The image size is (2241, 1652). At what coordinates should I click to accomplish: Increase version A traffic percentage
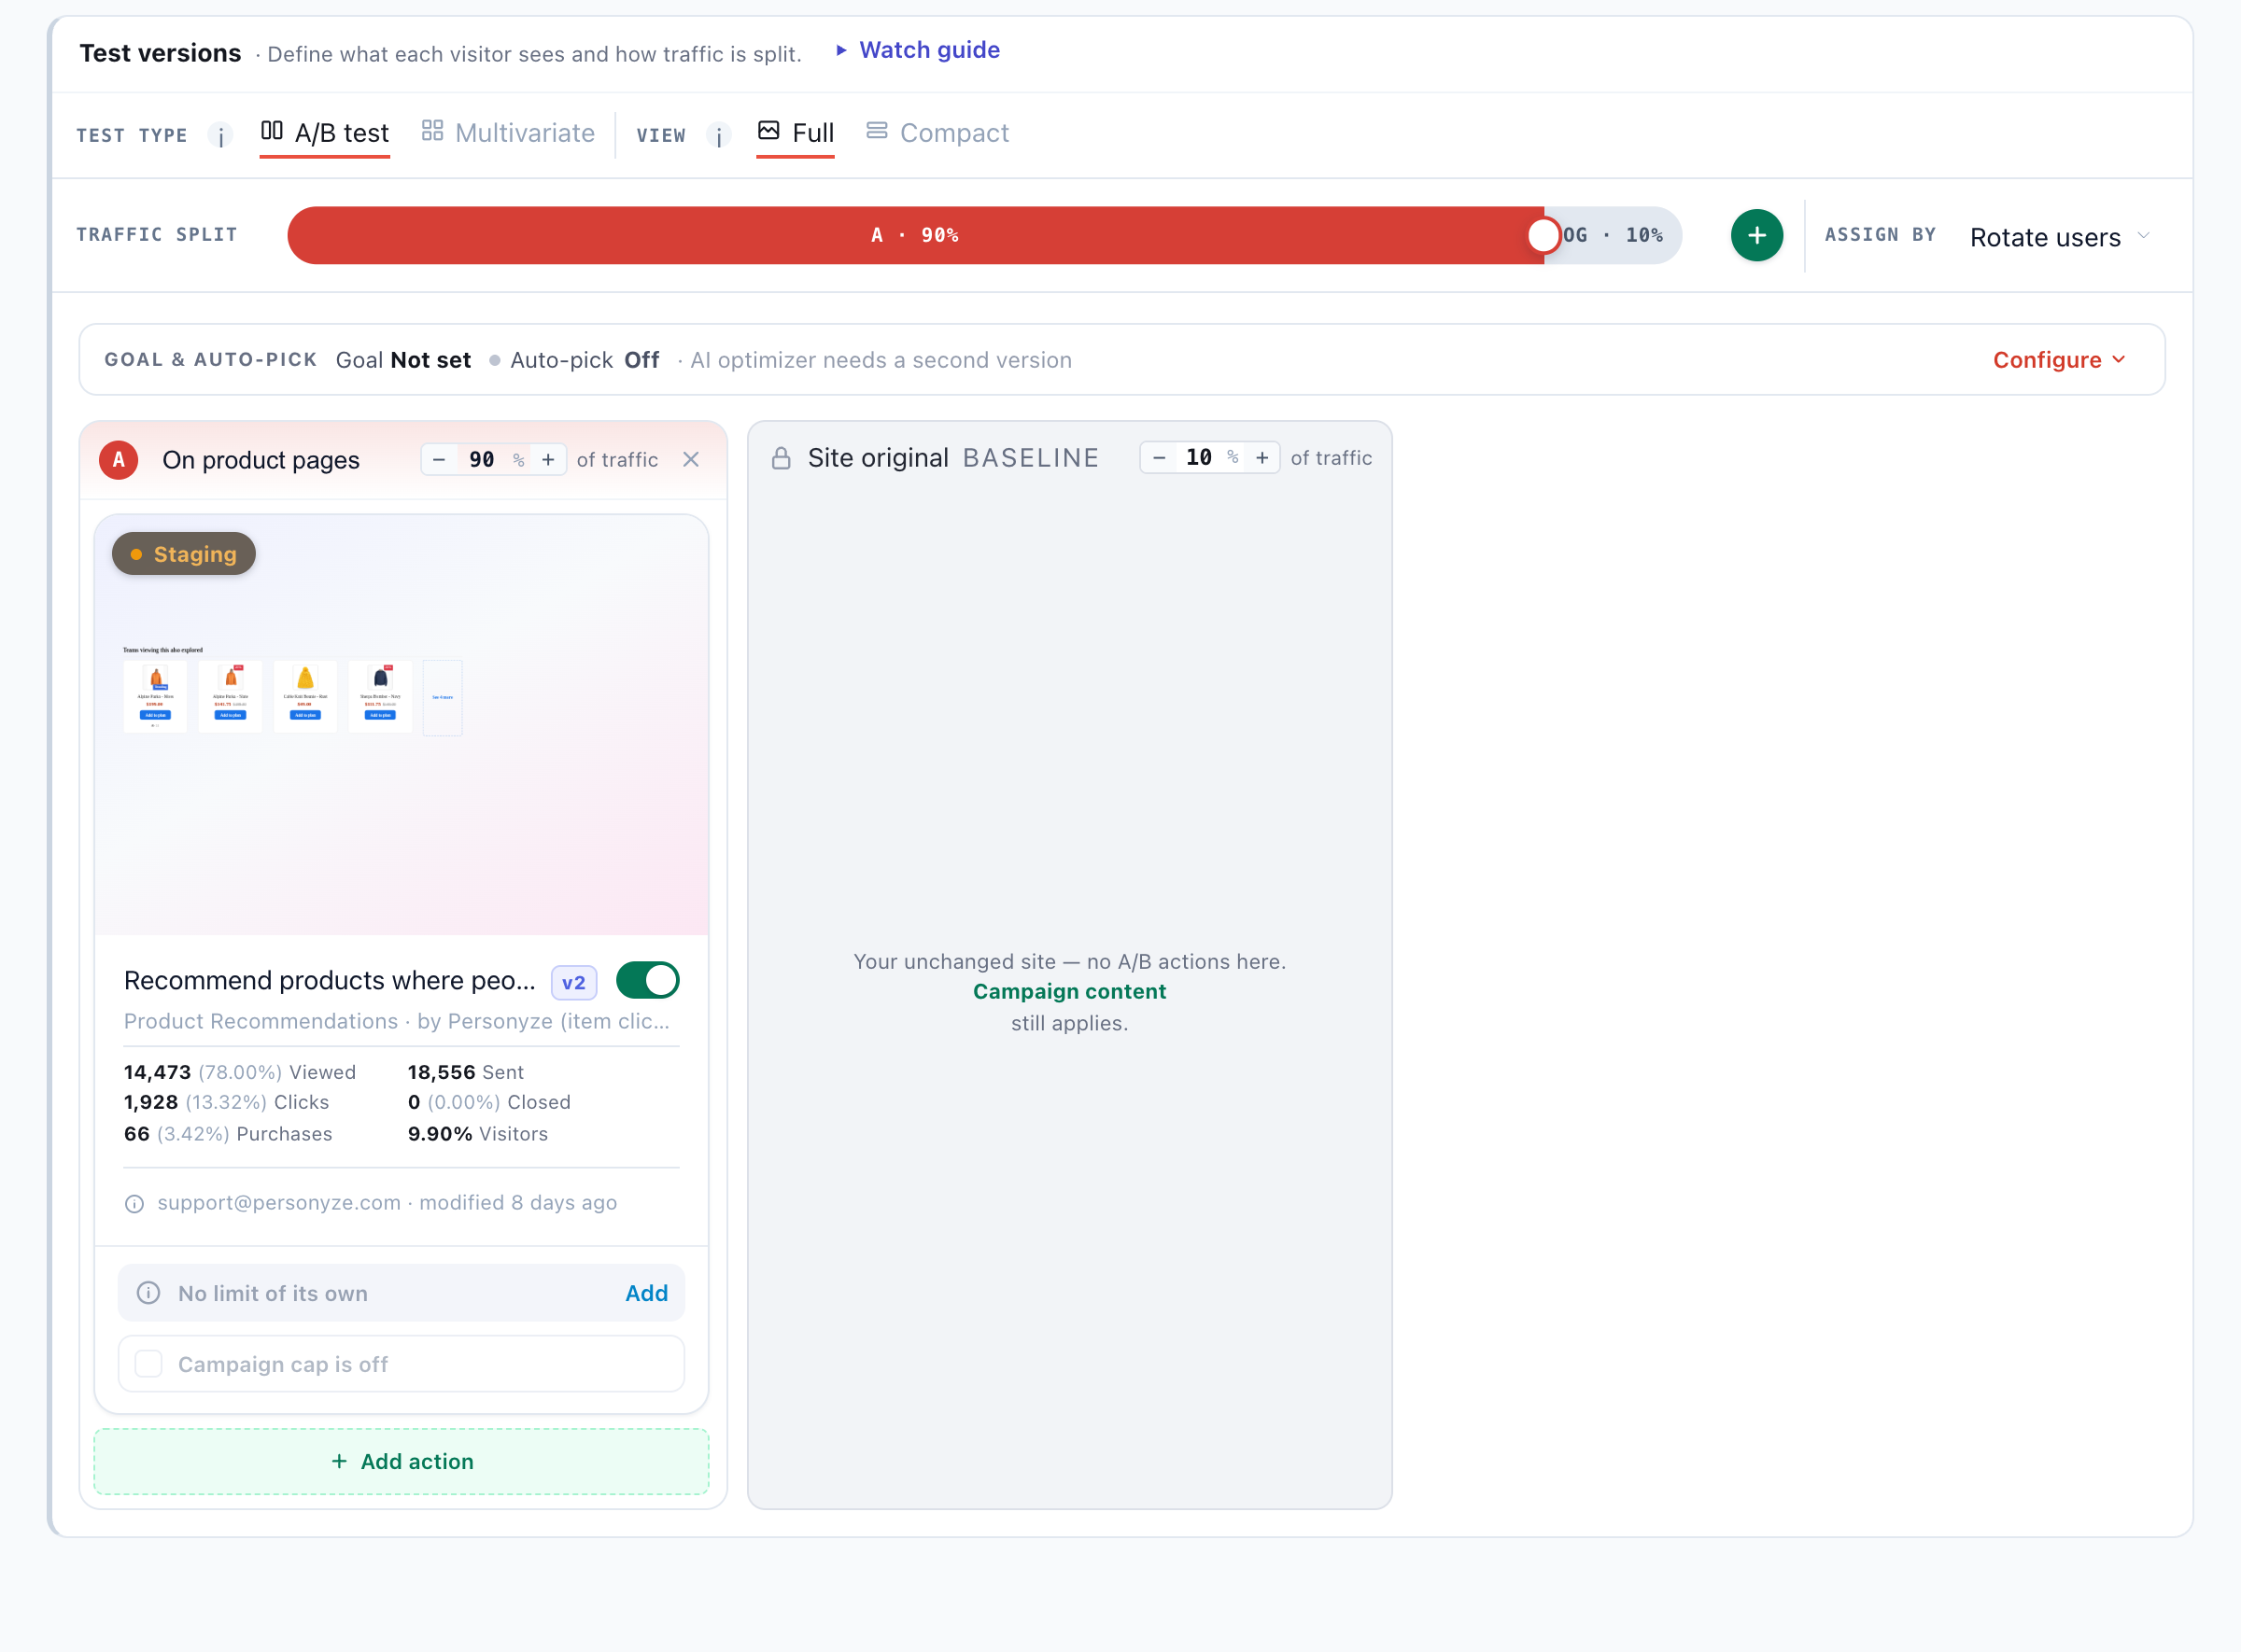click(x=548, y=460)
